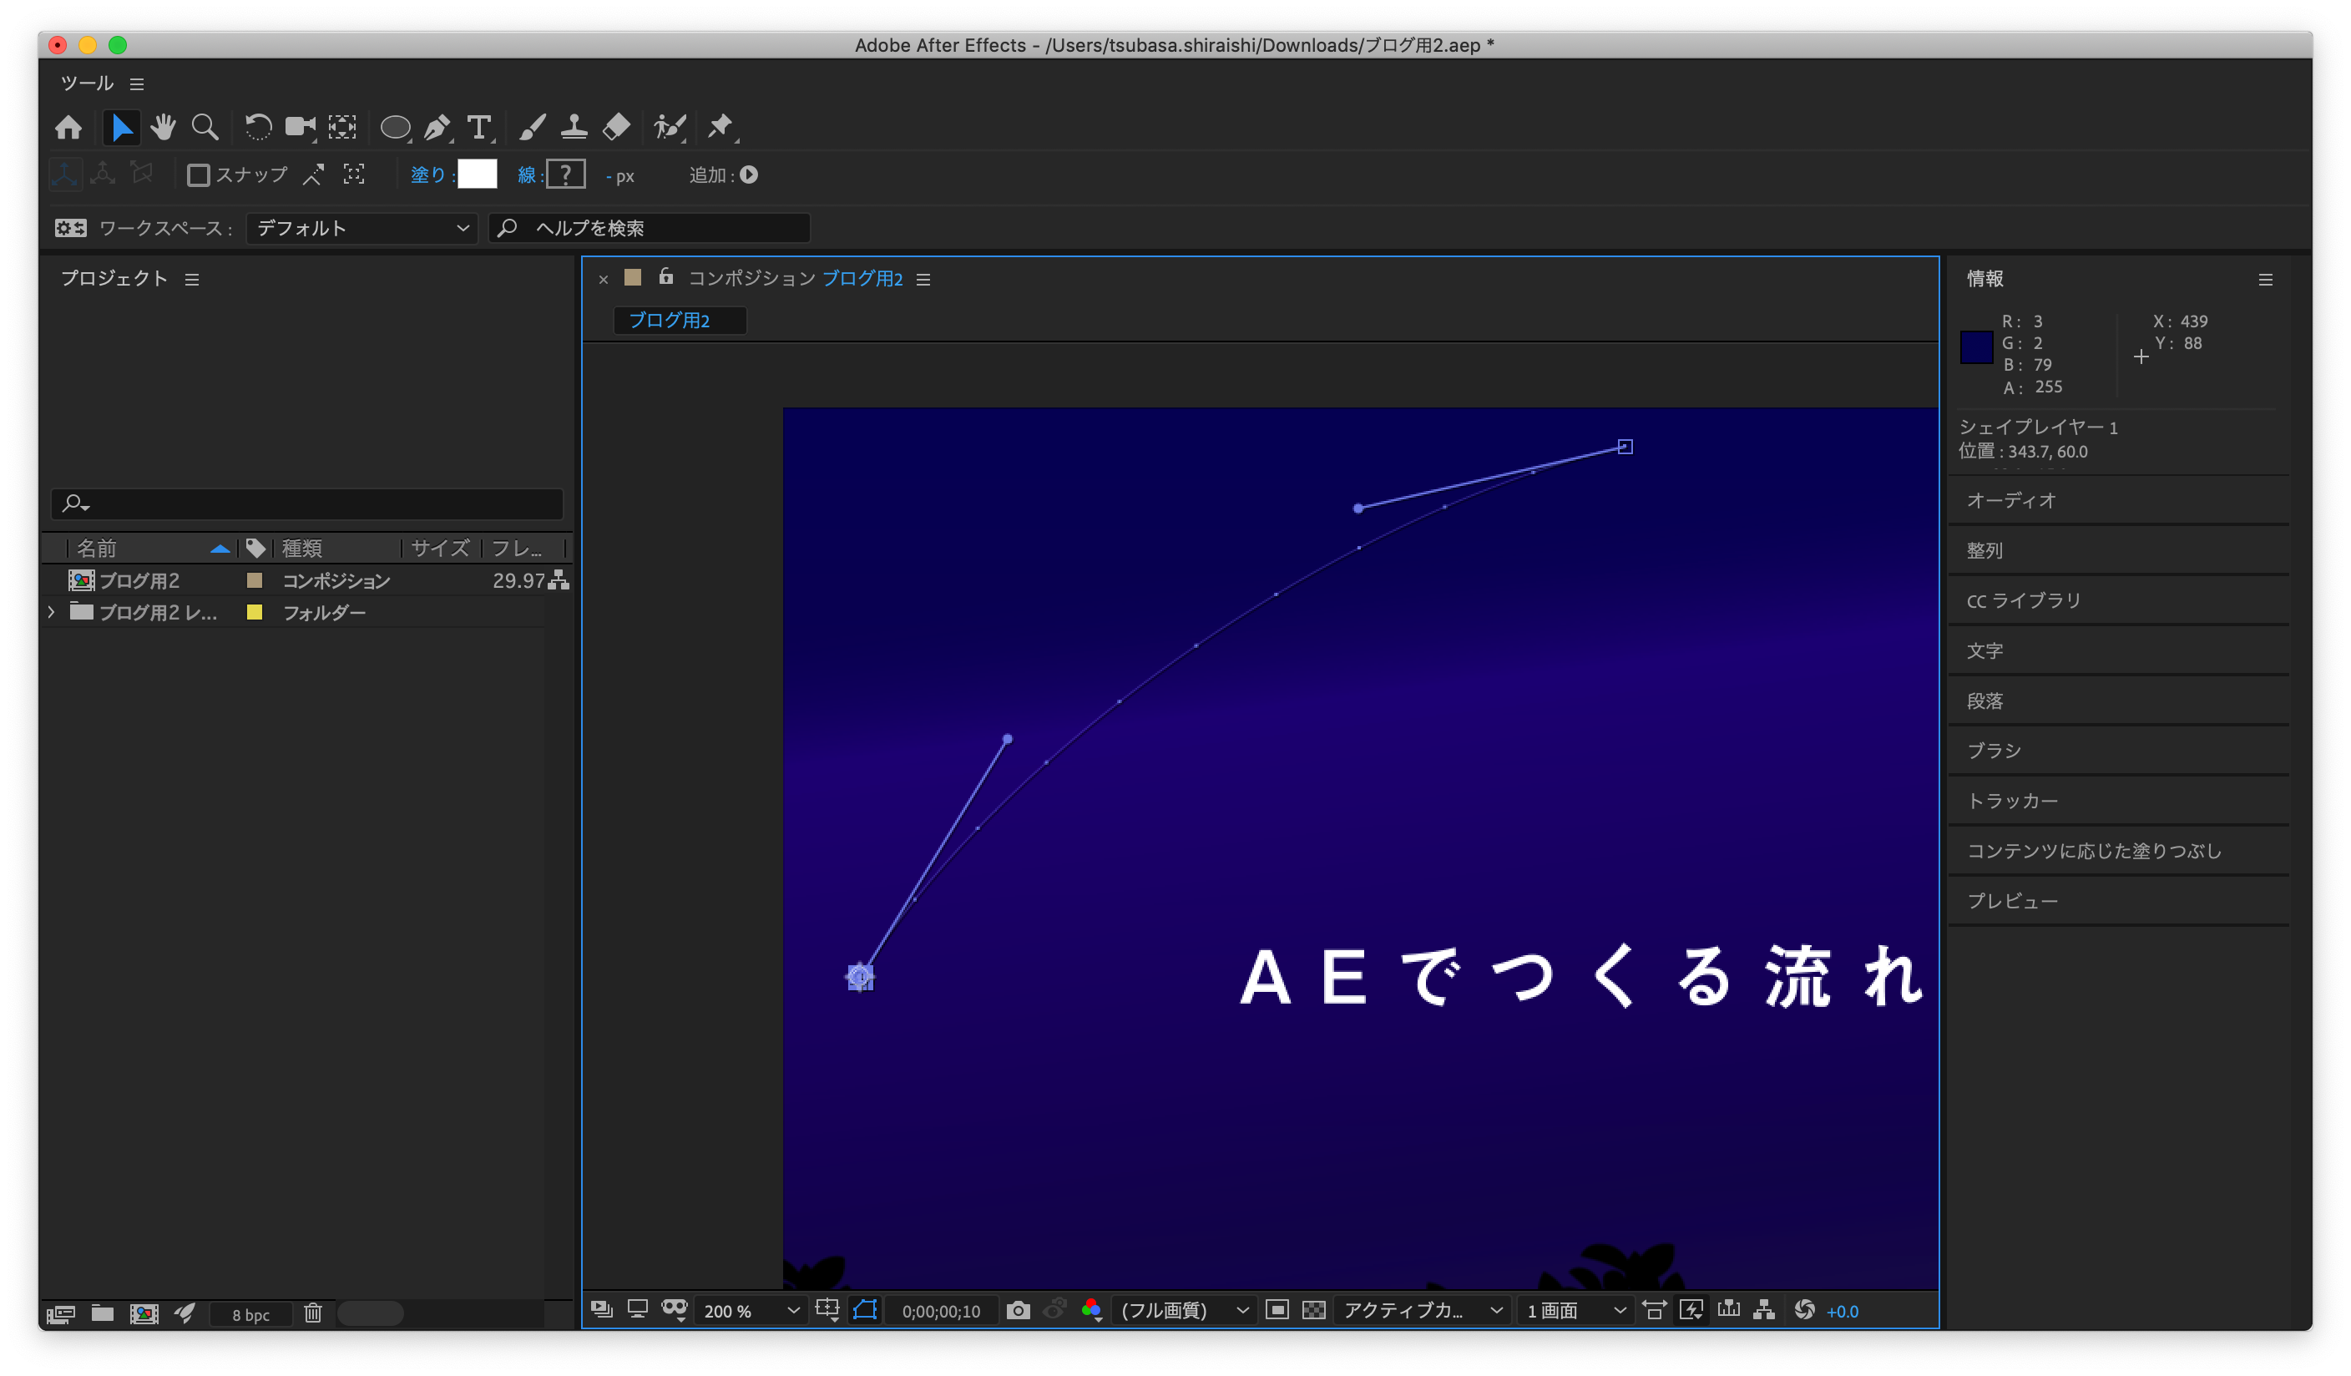Close the composition viewer tab
2351x1376 pixels.
pos(603,279)
